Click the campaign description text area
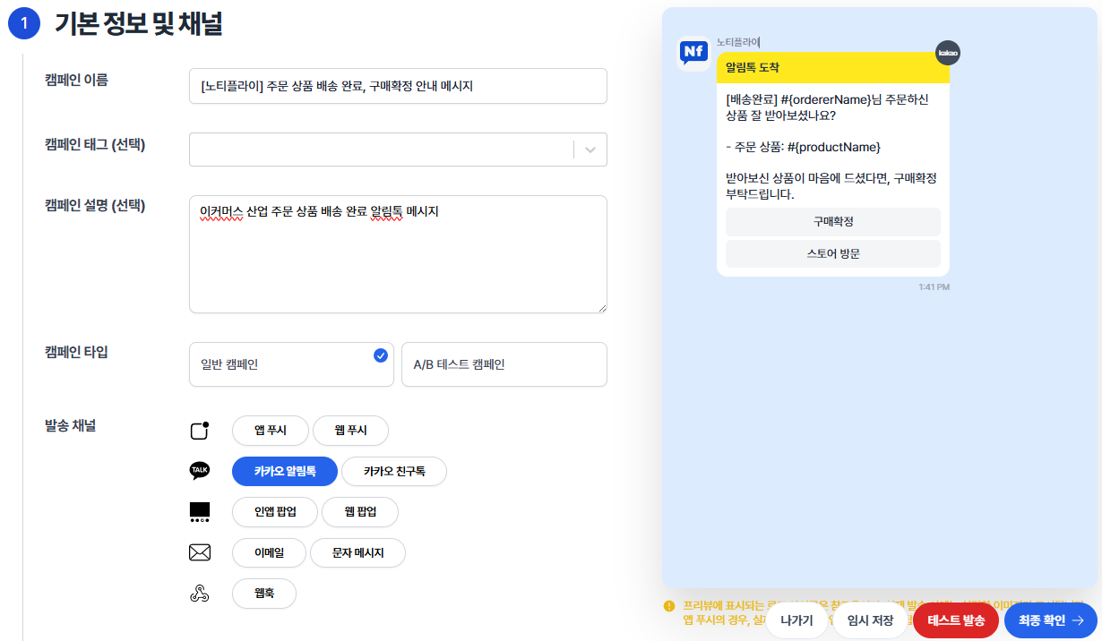Image resolution: width=1102 pixels, height=641 pixels. pos(397,254)
